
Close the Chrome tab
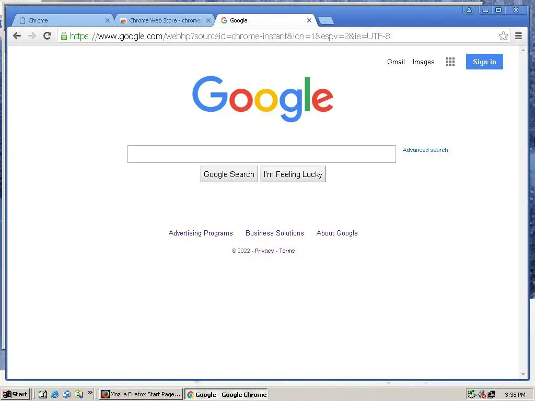click(x=108, y=20)
